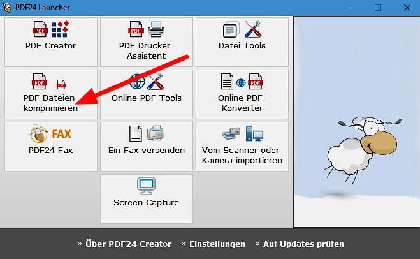Open PDF Dateien komprimieren
This screenshot has height=259, width=420.
coord(51,94)
